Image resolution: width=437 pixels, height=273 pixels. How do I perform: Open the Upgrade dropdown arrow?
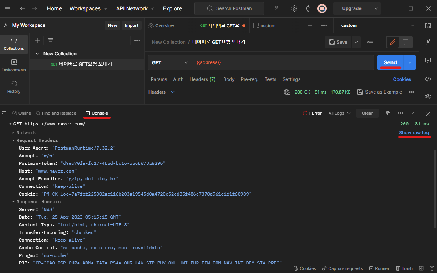[x=376, y=8]
